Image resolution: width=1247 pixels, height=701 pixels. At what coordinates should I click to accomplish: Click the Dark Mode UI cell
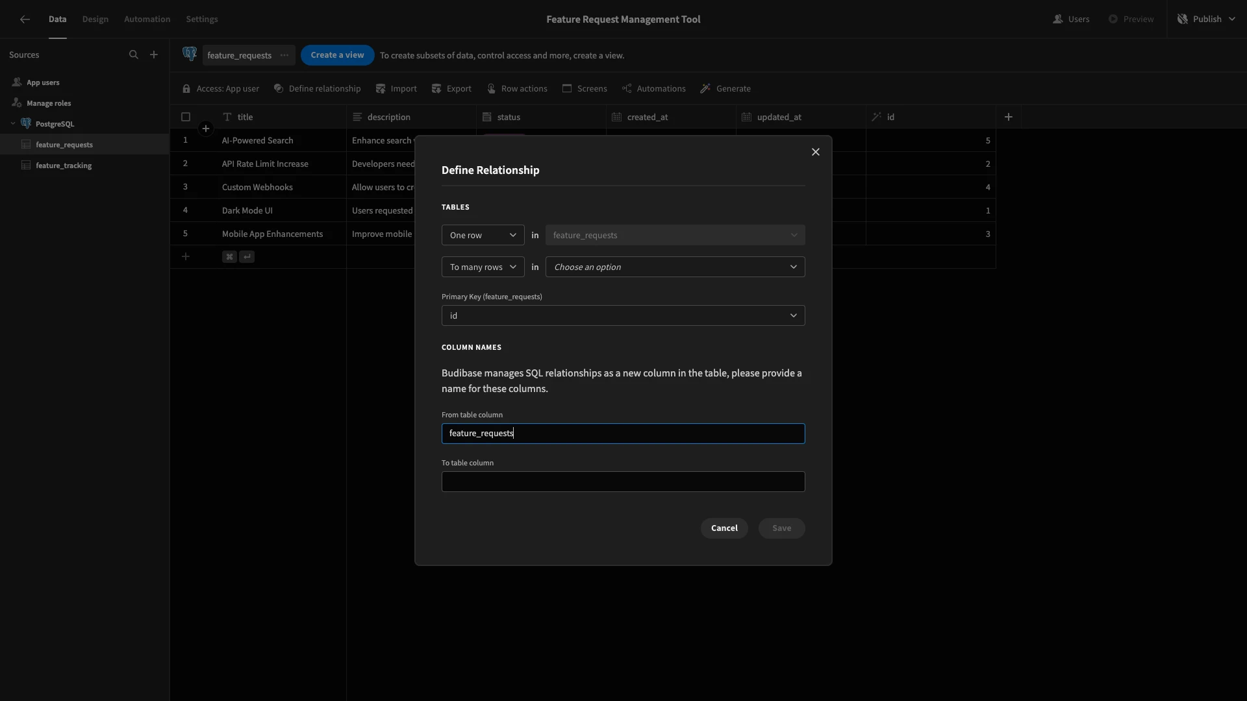(281, 210)
